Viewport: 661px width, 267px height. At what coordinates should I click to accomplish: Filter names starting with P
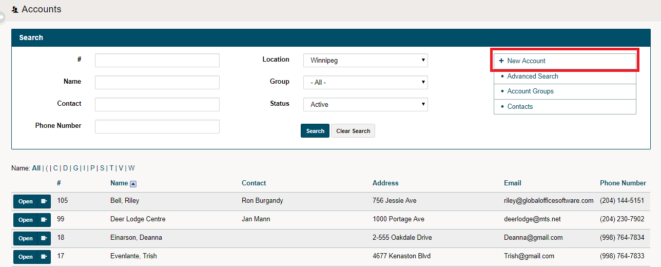[93, 168]
